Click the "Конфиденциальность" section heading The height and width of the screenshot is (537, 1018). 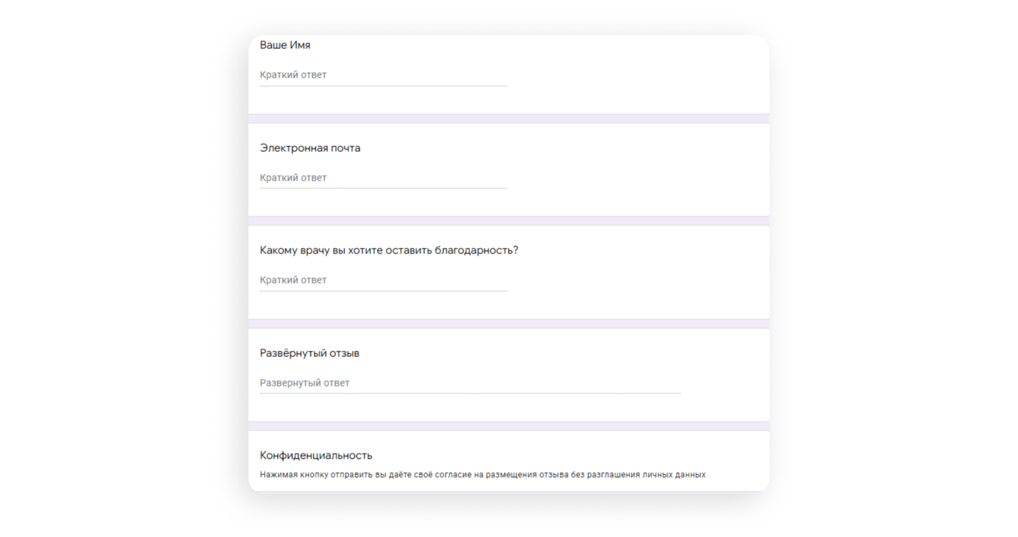click(x=316, y=456)
